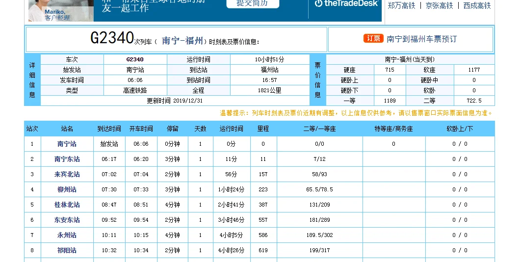Image resolution: width=521 pixels, height=262 pixels.
Task: Open 南宁站 station link
Action: pyautogui.click(x=67, y=144)
